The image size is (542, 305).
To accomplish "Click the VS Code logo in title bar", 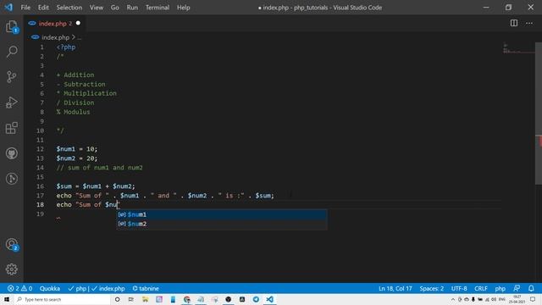I will point(8,8).
